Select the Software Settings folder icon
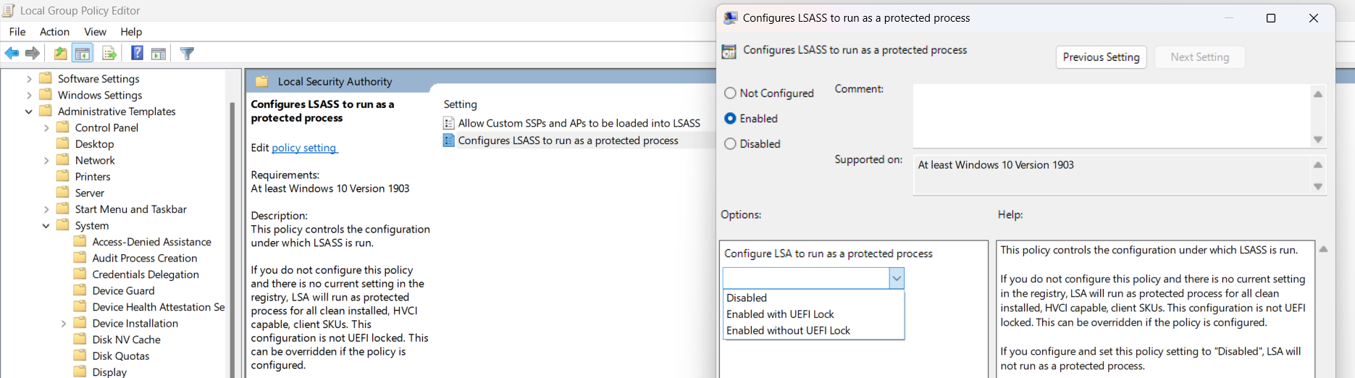 coord(46,78)
